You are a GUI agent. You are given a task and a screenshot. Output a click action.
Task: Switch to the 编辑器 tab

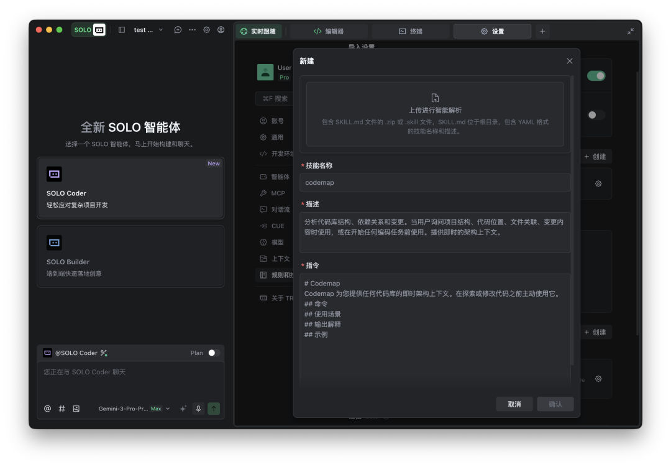328,31
